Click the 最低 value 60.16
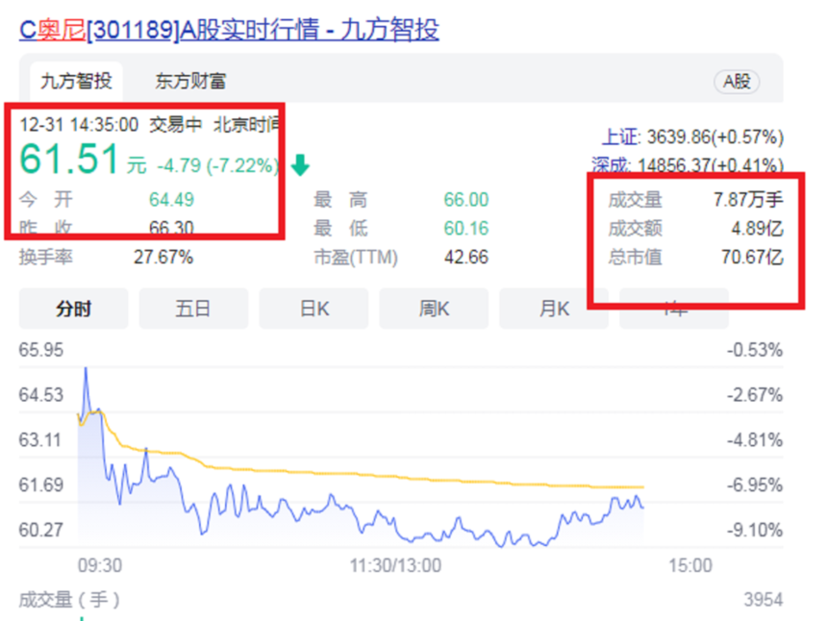This screenshot has width=827, height=621. [466, 228]
